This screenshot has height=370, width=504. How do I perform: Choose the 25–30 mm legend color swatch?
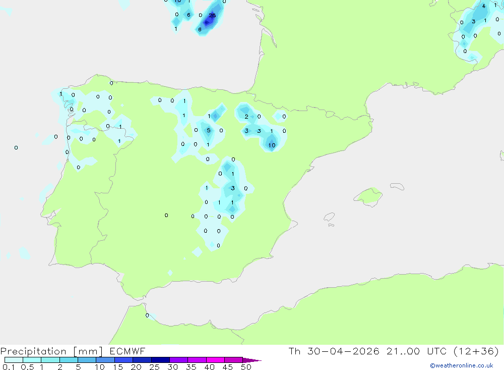[x=160, y=360]
